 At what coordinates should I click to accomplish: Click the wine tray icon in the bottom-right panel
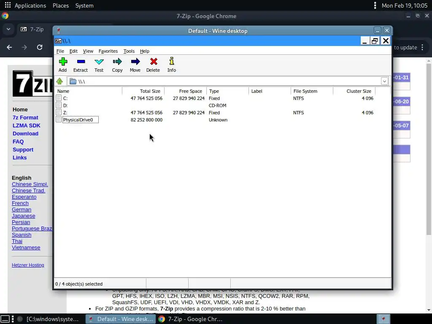383,319
